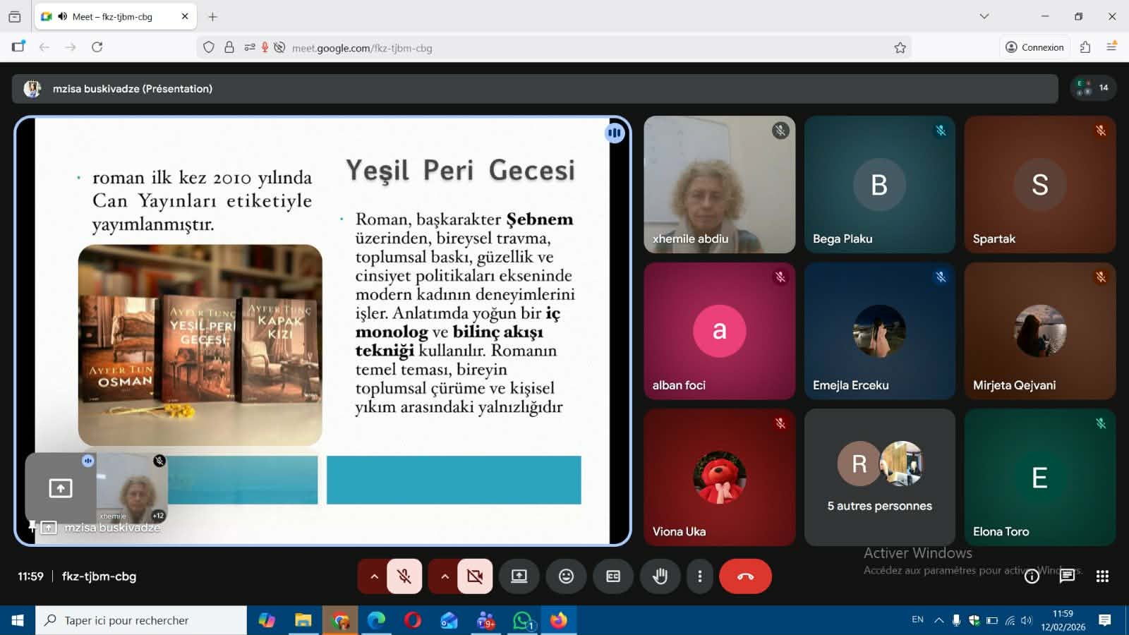Open the activities grid icon
The height and width of the screenshot is (635, 1129).
(1102, 576)
